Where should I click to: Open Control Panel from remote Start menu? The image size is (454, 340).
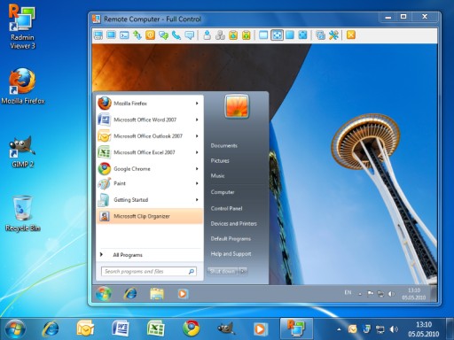[226, 208]
